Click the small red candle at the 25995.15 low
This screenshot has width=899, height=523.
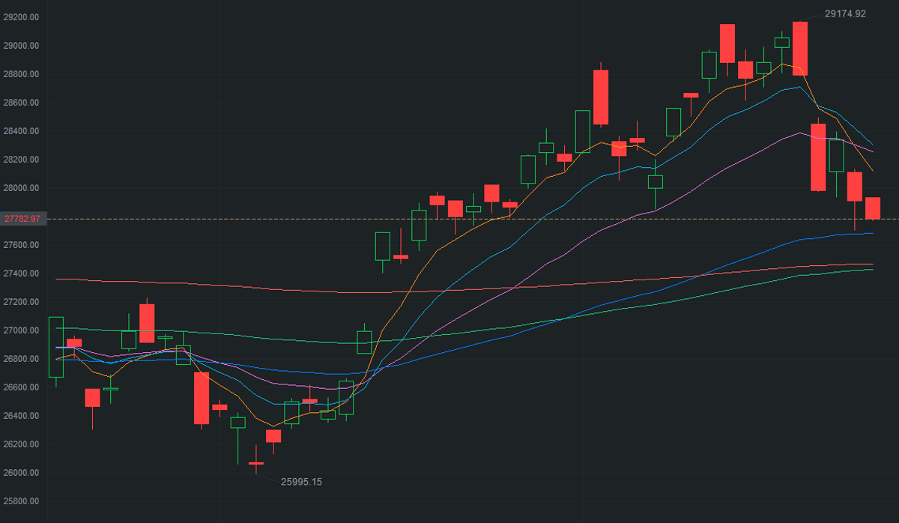point(256,463)
